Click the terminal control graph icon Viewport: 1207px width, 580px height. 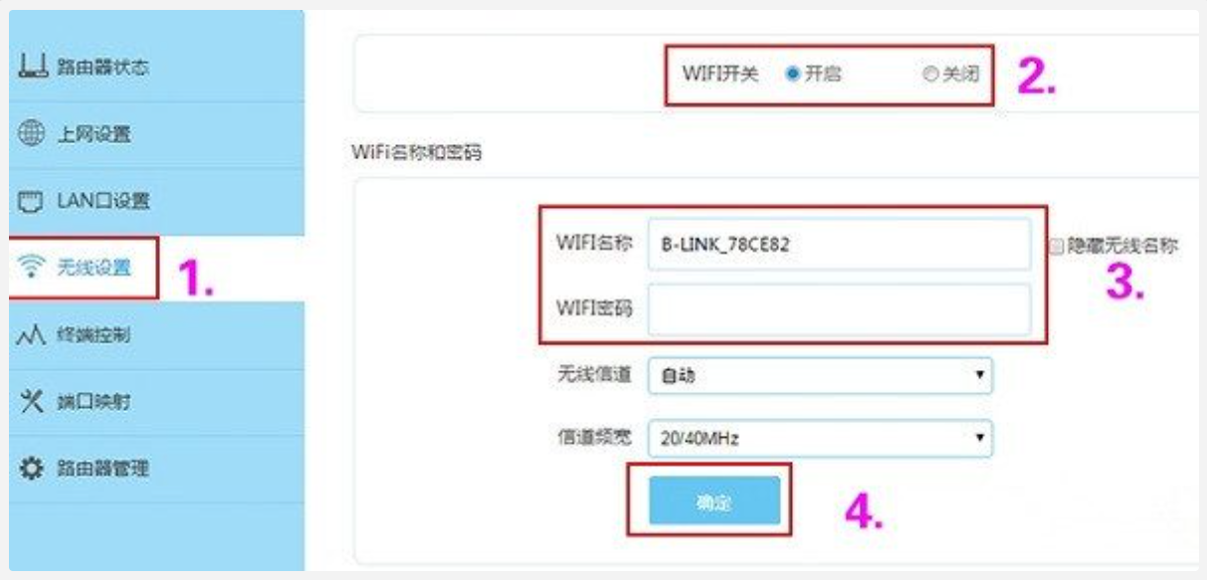point(32,335)
